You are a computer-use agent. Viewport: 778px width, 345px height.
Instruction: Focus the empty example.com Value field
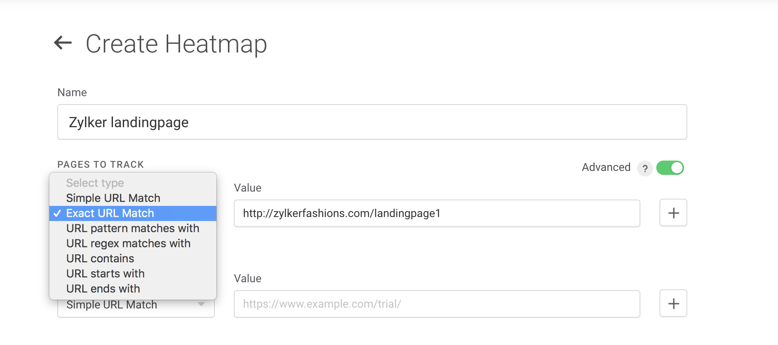tap(437, 304)
